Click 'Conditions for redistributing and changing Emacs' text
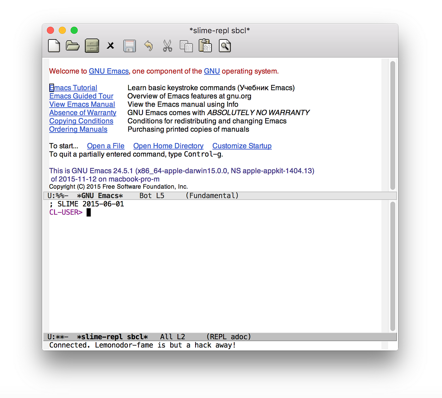442x398 pixels. [207, 121]
